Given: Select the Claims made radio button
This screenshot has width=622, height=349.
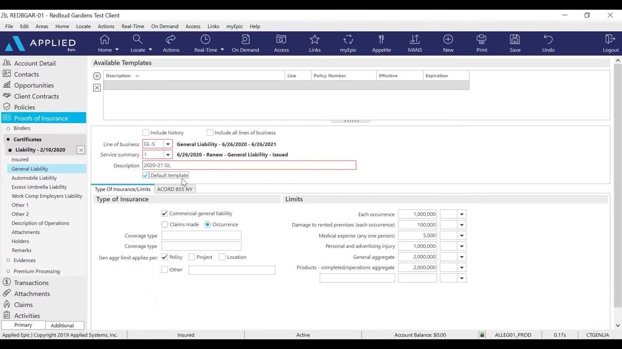Looking at the screenshot, I should point(165,224).
